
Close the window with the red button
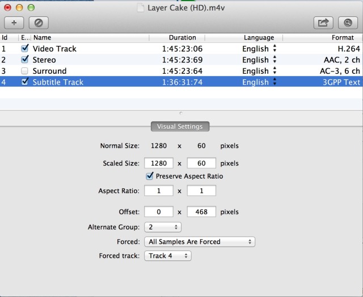point(7,7)
